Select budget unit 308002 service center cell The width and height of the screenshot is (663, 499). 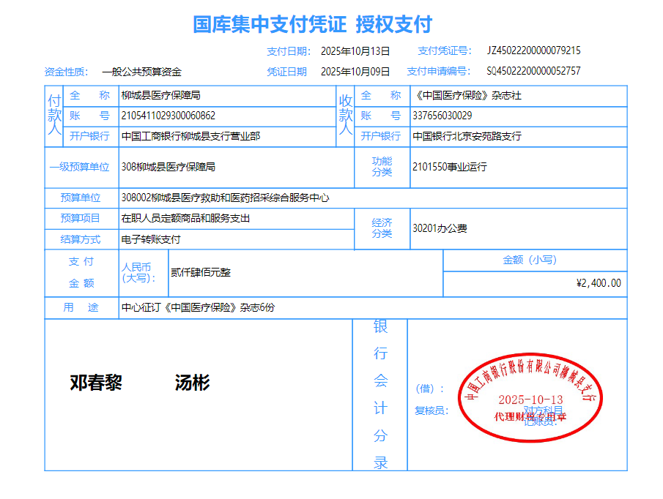[225, 198]
